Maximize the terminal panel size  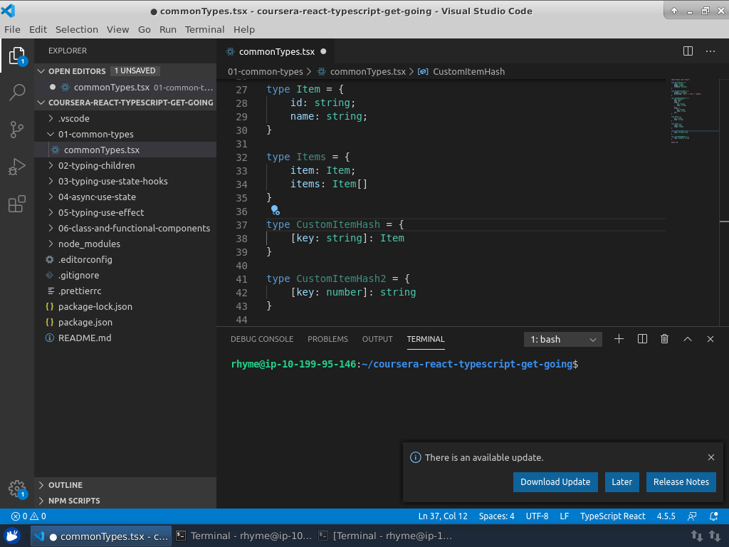[688, 339]
